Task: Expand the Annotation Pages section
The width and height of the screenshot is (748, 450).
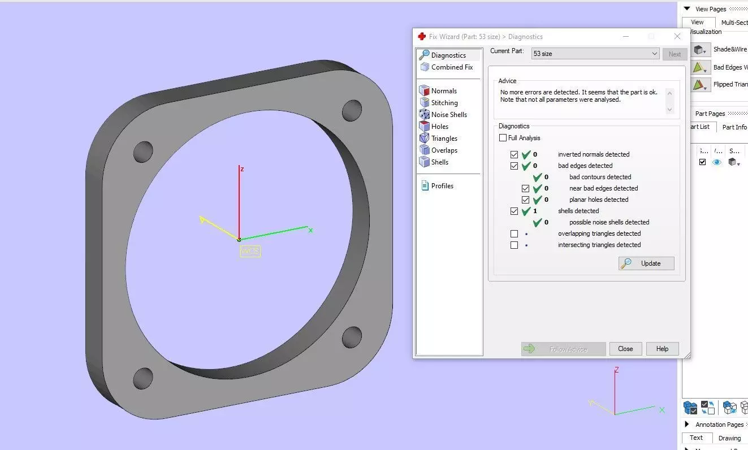Action: click(687, 424)
